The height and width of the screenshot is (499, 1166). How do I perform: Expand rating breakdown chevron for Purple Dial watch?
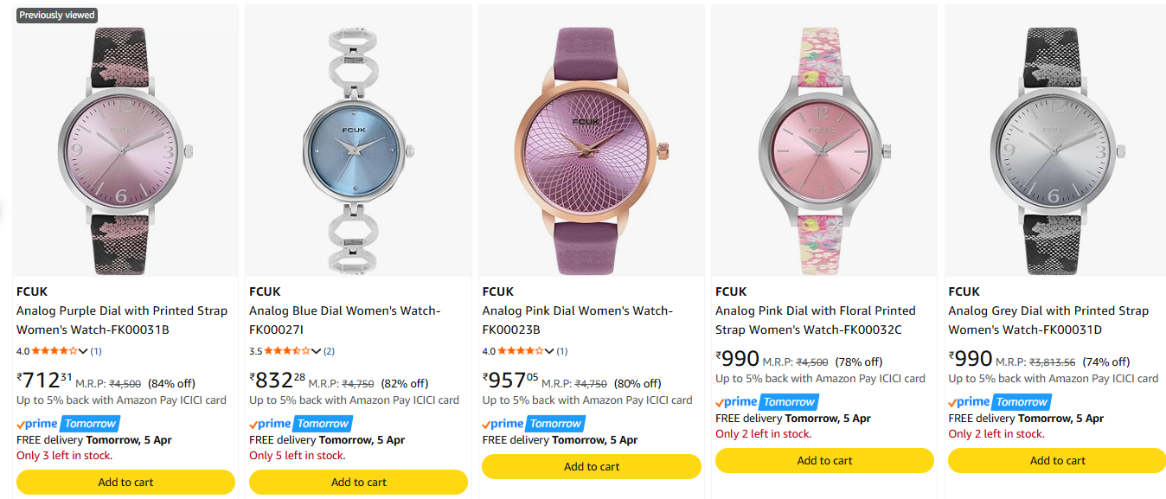(x=83, y=351)
